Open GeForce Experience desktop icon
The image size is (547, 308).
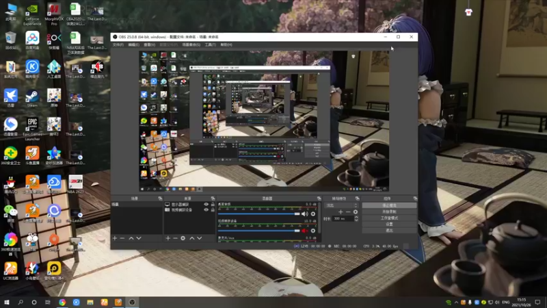[x=32, y=14]
